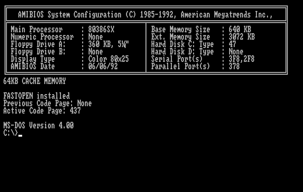
Task: Click the Base Memory Size 640 KB value
Action: (240, 30)
